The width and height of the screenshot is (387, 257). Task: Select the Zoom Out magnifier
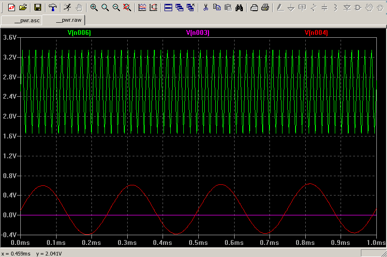coord(116,7)
